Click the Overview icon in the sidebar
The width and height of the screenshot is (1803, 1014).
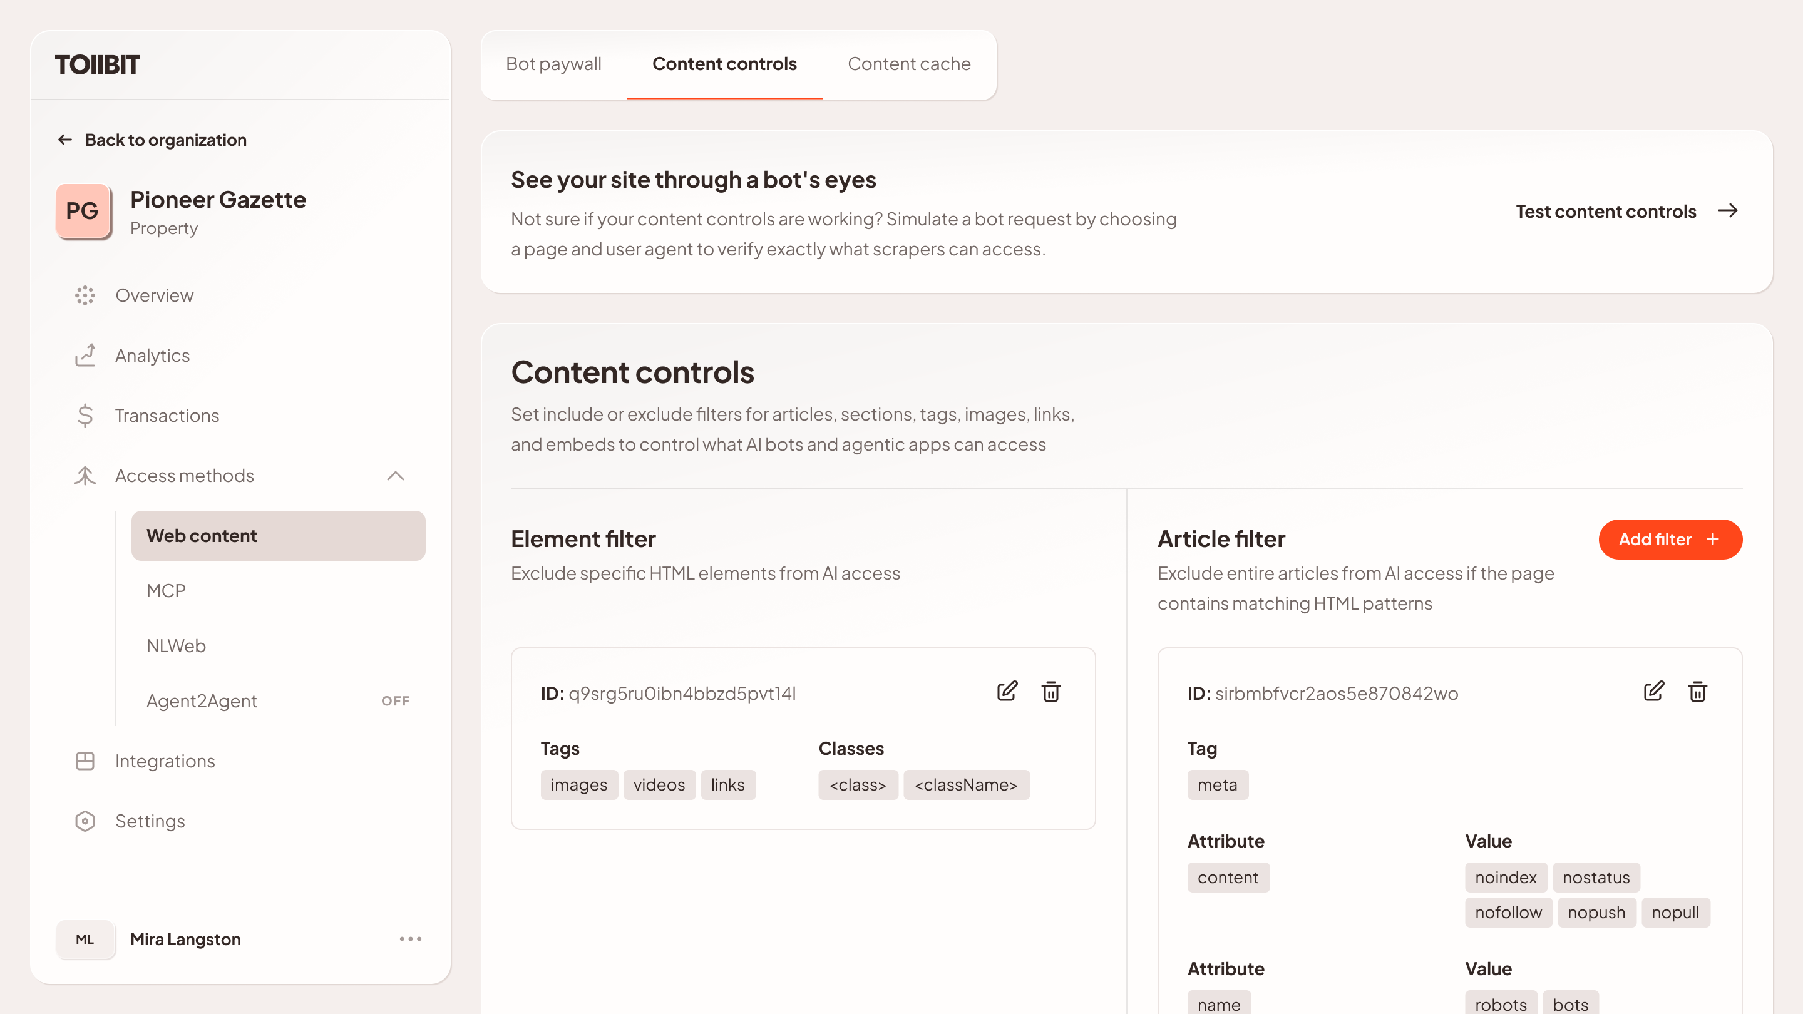tap(85, 295)
